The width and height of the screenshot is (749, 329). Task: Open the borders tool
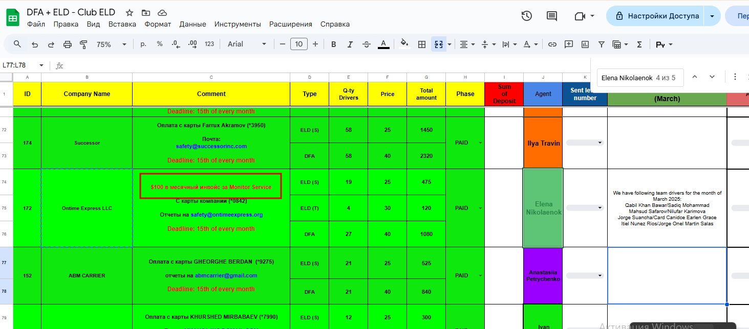tap(422, 44)
